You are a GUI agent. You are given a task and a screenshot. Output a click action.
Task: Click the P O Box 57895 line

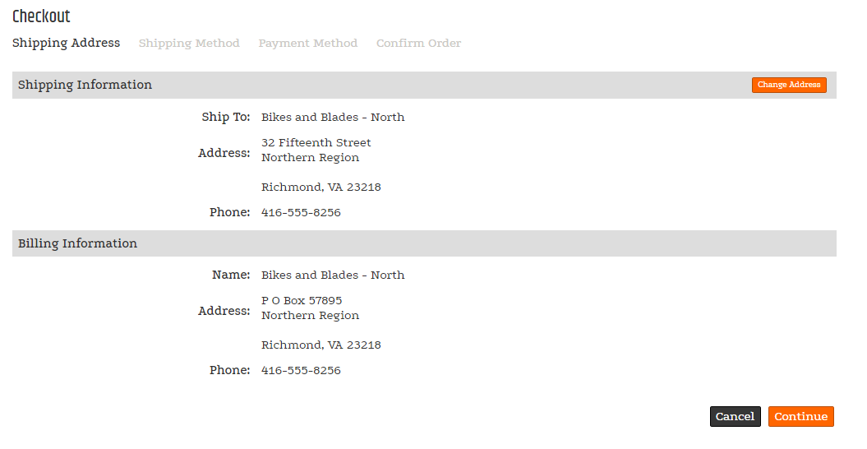click(302, 301)
